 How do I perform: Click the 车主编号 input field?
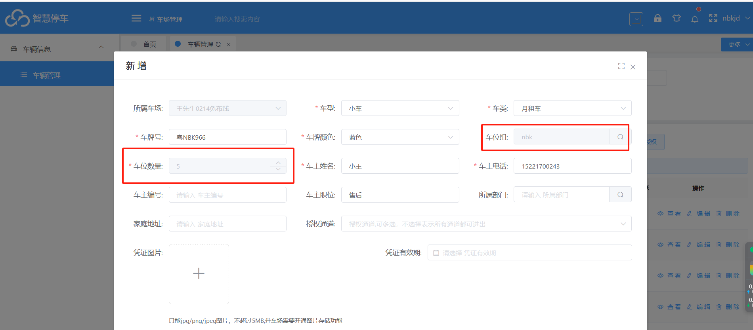coord(227,195)
